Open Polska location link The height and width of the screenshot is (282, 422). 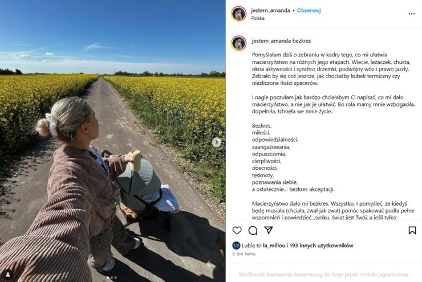(258, 18)
